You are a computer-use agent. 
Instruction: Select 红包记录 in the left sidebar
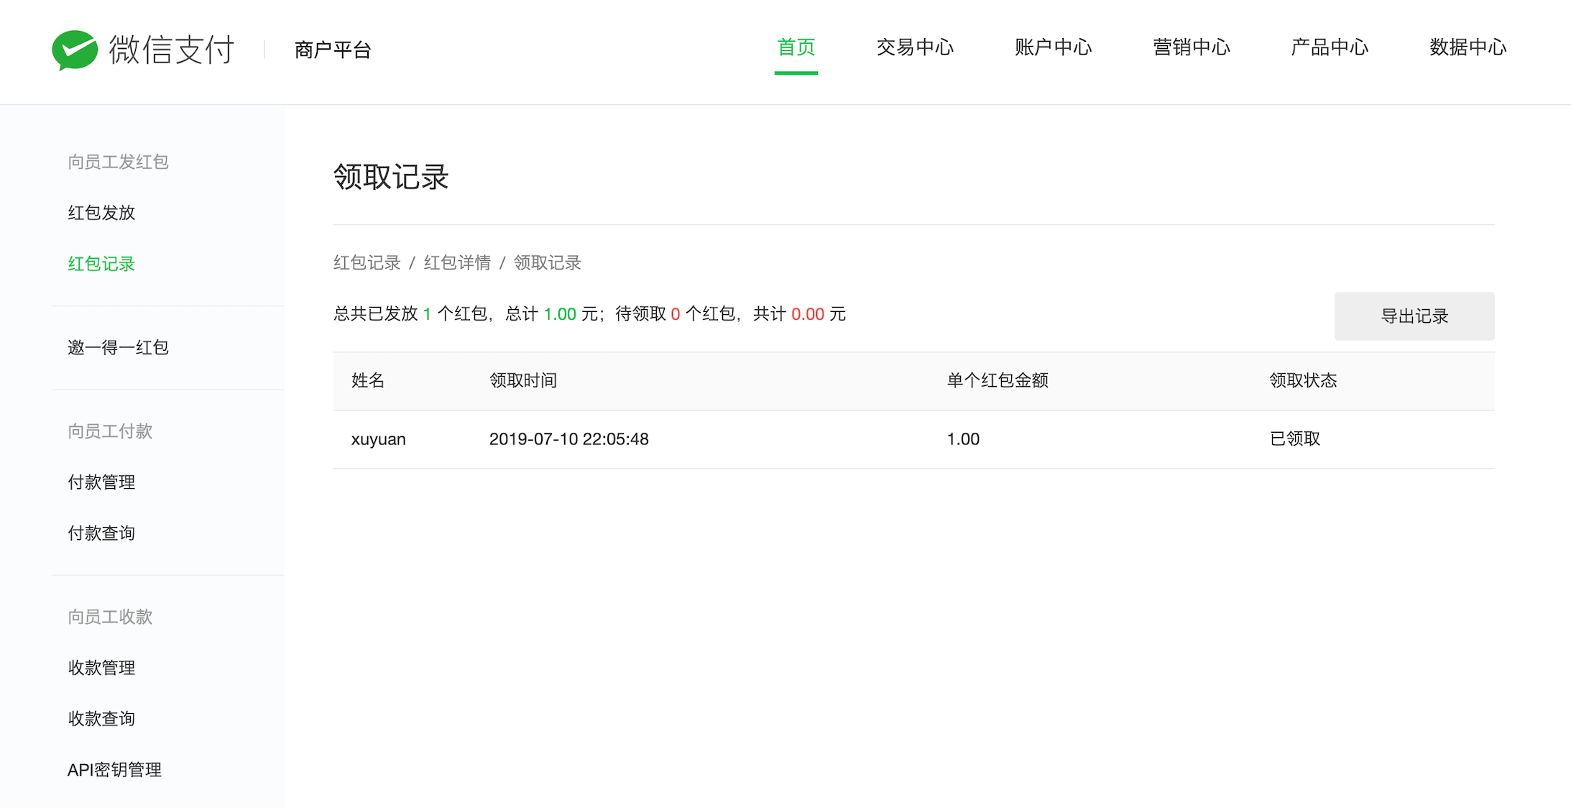(x=101, y=264)
